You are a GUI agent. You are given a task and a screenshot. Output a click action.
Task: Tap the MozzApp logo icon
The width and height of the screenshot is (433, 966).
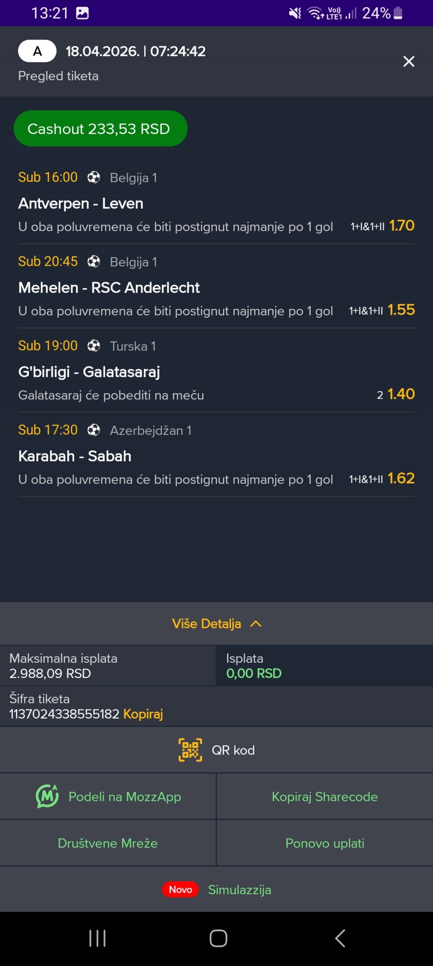[47, 796]
